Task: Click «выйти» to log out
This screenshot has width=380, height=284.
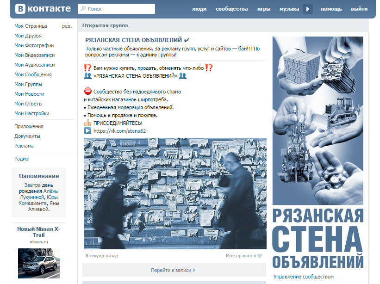Action: pos(359,9)
